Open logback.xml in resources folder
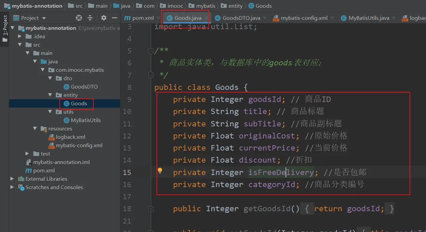426x232 pixels. pyautogui.click(x=70, y=137)
